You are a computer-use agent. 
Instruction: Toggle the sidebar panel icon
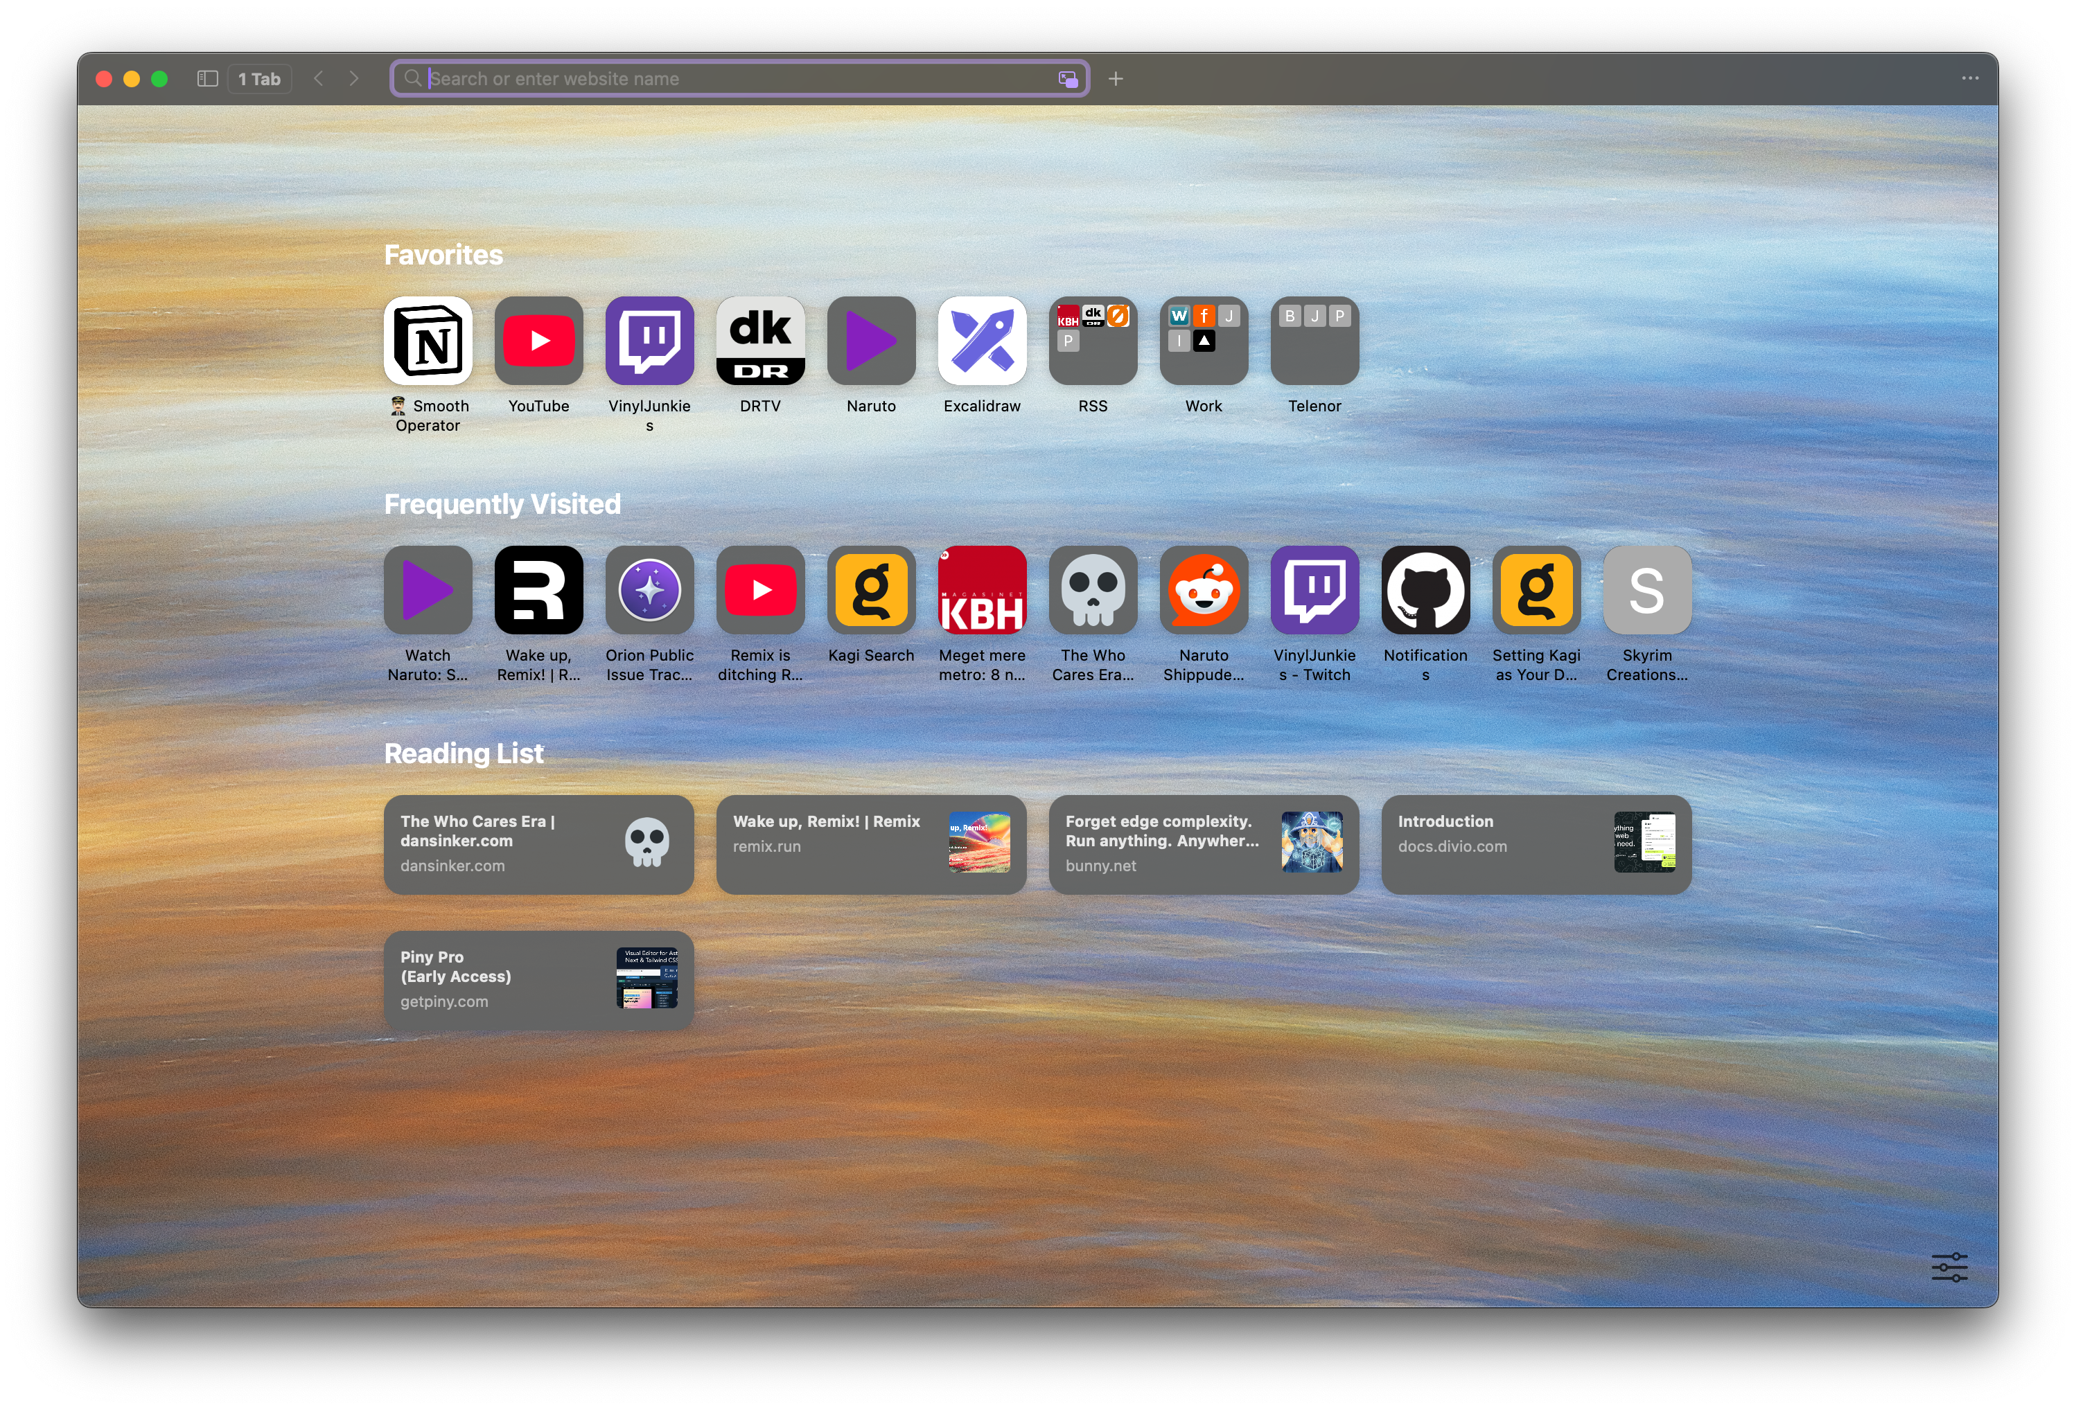pos(207,78)
